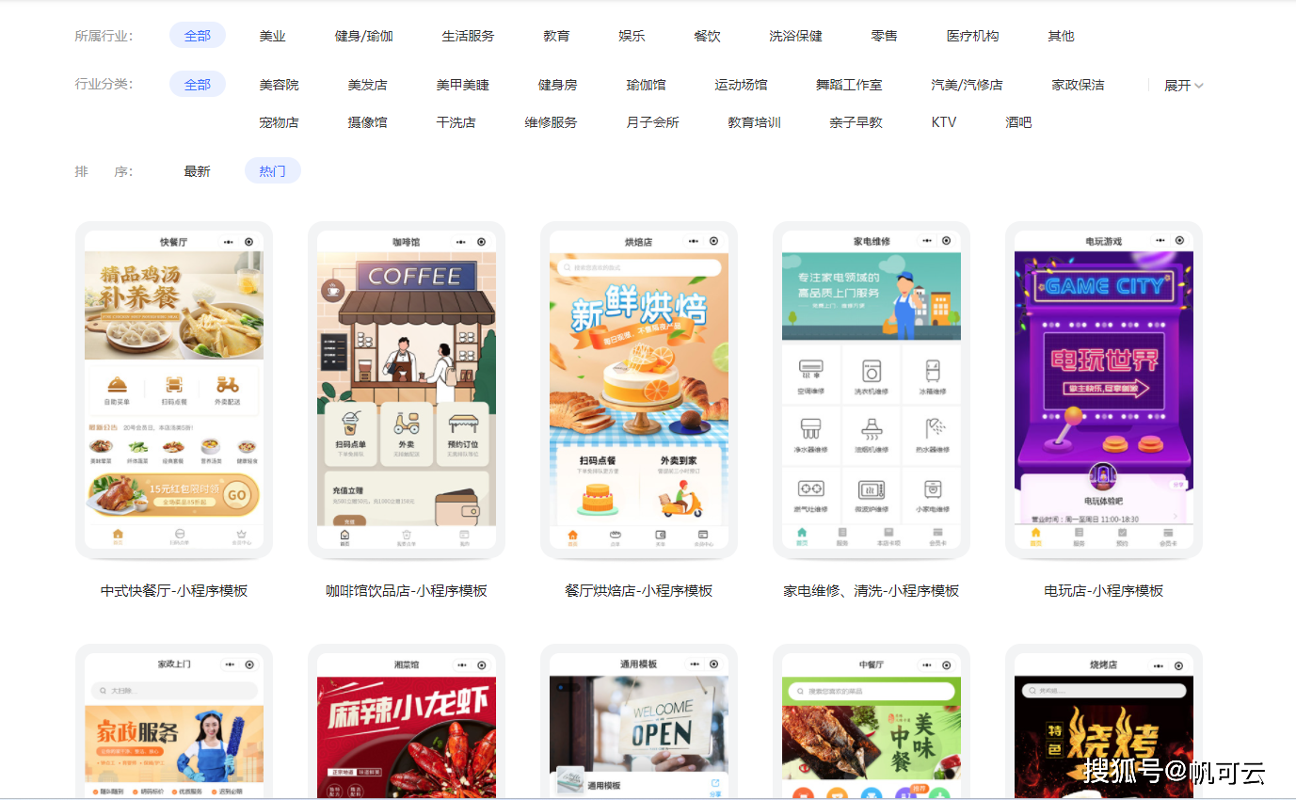
Task: Filter industry by 零售
Action: (884, 36)
